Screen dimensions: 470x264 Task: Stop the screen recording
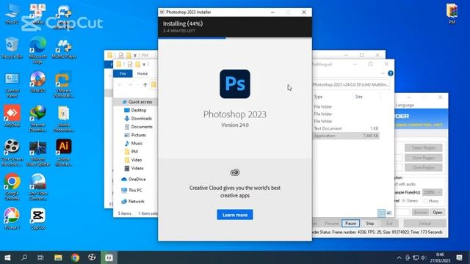click(x=370, y=223)
